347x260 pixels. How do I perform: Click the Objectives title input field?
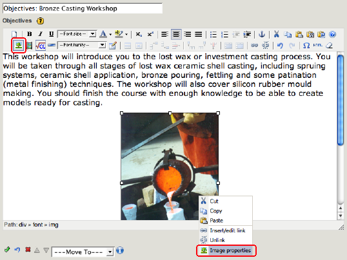[83, 8]
